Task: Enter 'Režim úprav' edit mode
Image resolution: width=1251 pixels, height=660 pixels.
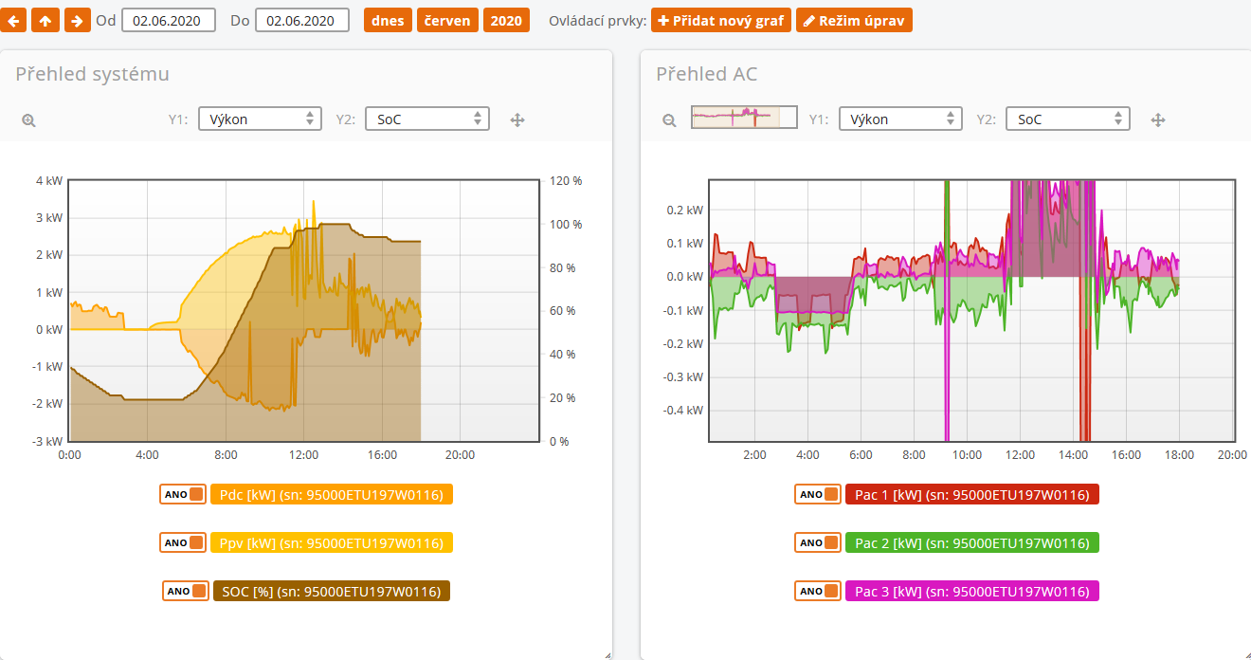Action: click(x=854, y=20)
